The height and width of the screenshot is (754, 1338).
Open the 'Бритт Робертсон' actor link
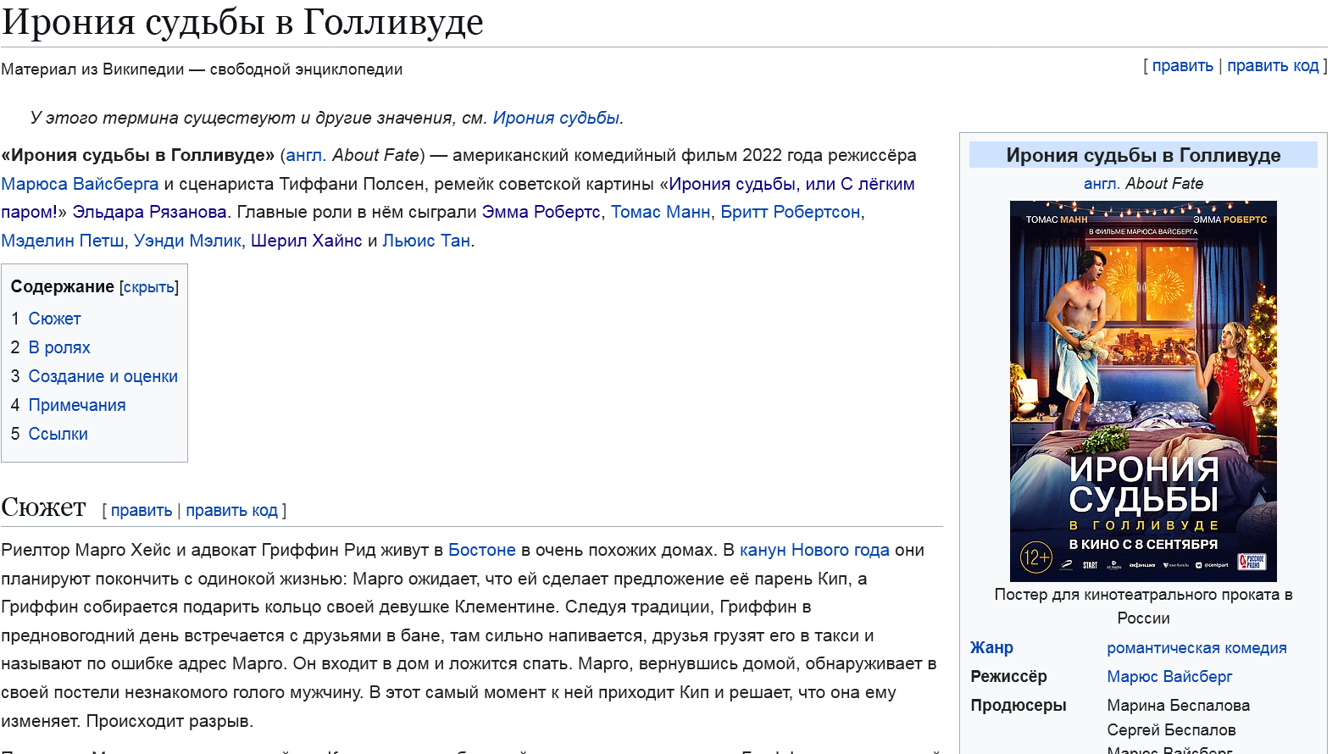(790, 212)
